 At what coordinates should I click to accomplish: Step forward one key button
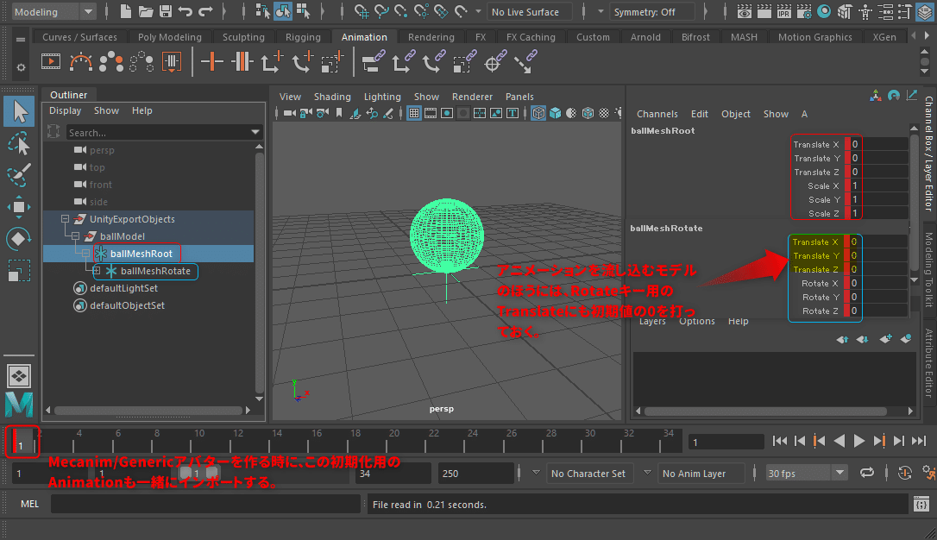(x=879, y=441)
